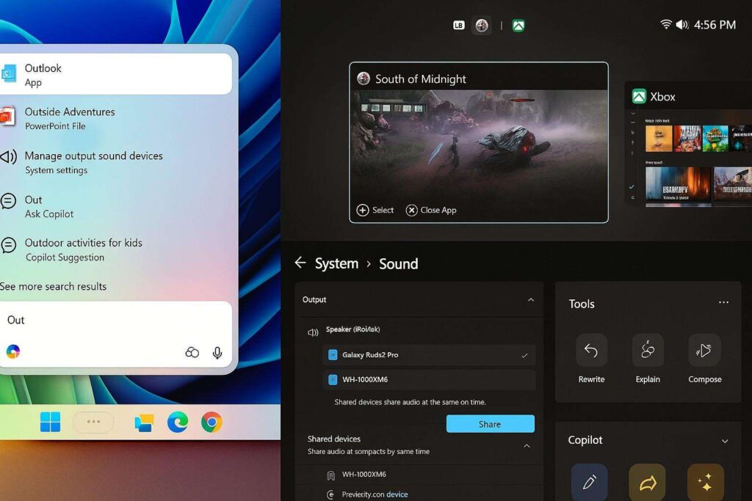Collapse the Output section
Viewport: 752px width, 501px height.
(x=532, y=299)
